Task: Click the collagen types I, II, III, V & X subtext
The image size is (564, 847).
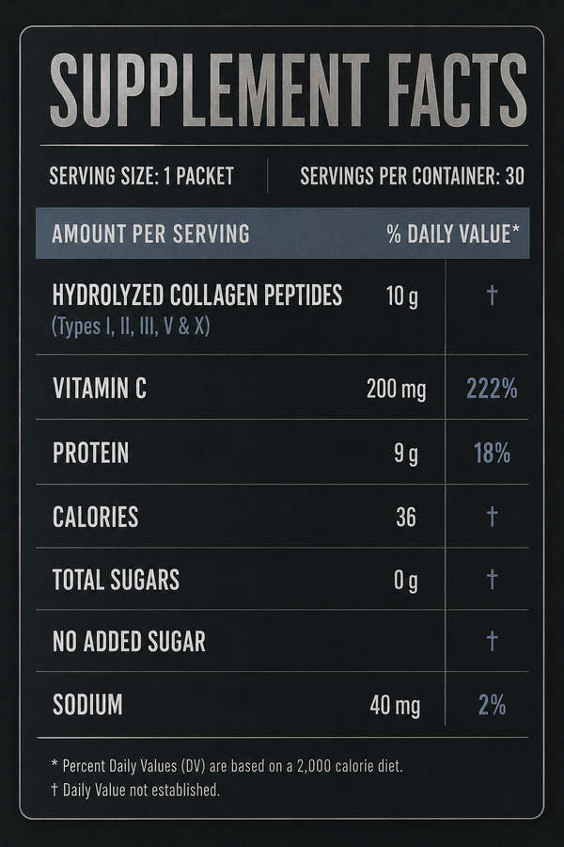Action: pos(131,327)
